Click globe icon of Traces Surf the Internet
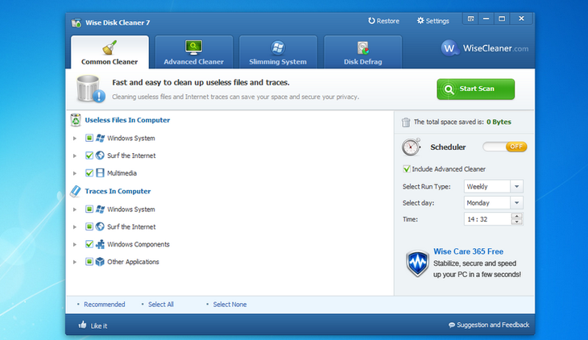588x340 pixels. 100,226
